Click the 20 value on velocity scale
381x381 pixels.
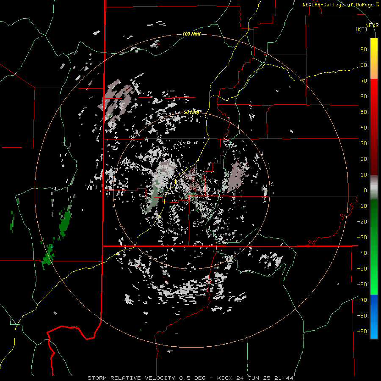[364, 159]
